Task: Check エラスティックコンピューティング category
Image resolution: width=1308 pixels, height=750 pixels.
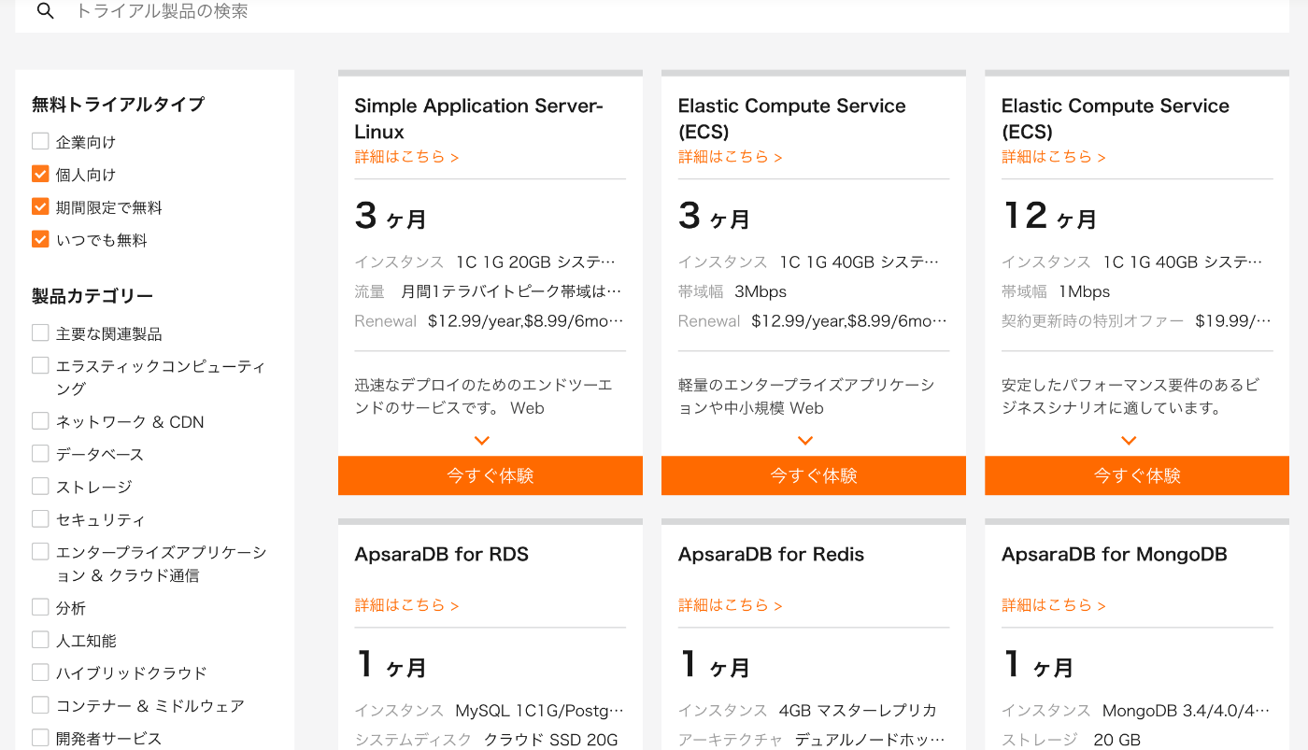Action: tap(40, 365)
